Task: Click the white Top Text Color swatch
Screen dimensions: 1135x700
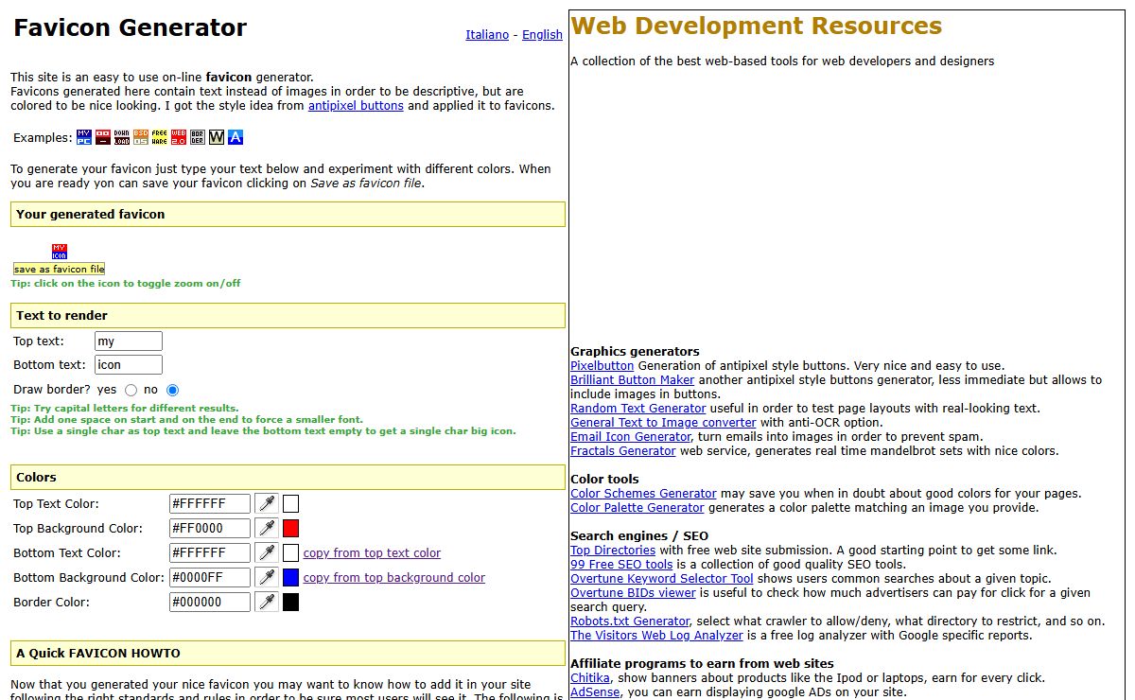Action: pyautogui.click(x=290, y=503)
